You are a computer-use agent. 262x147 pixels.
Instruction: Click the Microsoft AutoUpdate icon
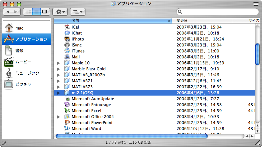pos(67,99)
